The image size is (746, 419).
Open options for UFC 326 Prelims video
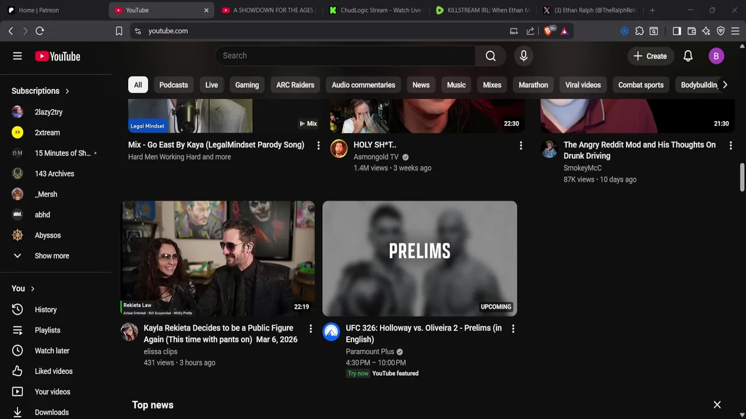coord(513,329)
